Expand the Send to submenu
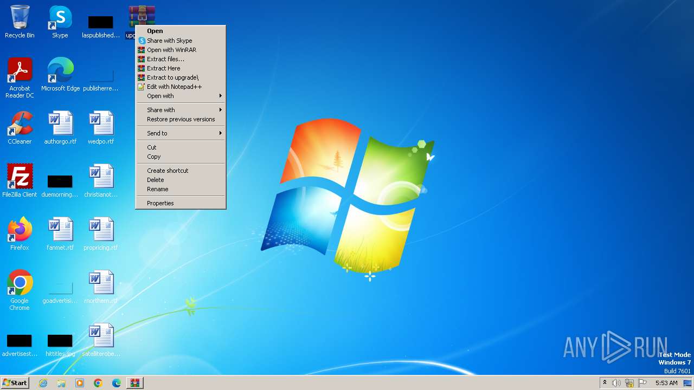 (x=181, y=133)
